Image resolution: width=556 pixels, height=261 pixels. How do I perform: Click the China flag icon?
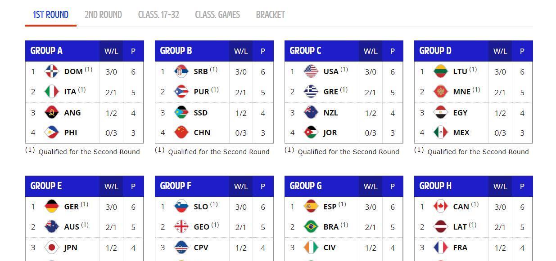pos(181,133)
